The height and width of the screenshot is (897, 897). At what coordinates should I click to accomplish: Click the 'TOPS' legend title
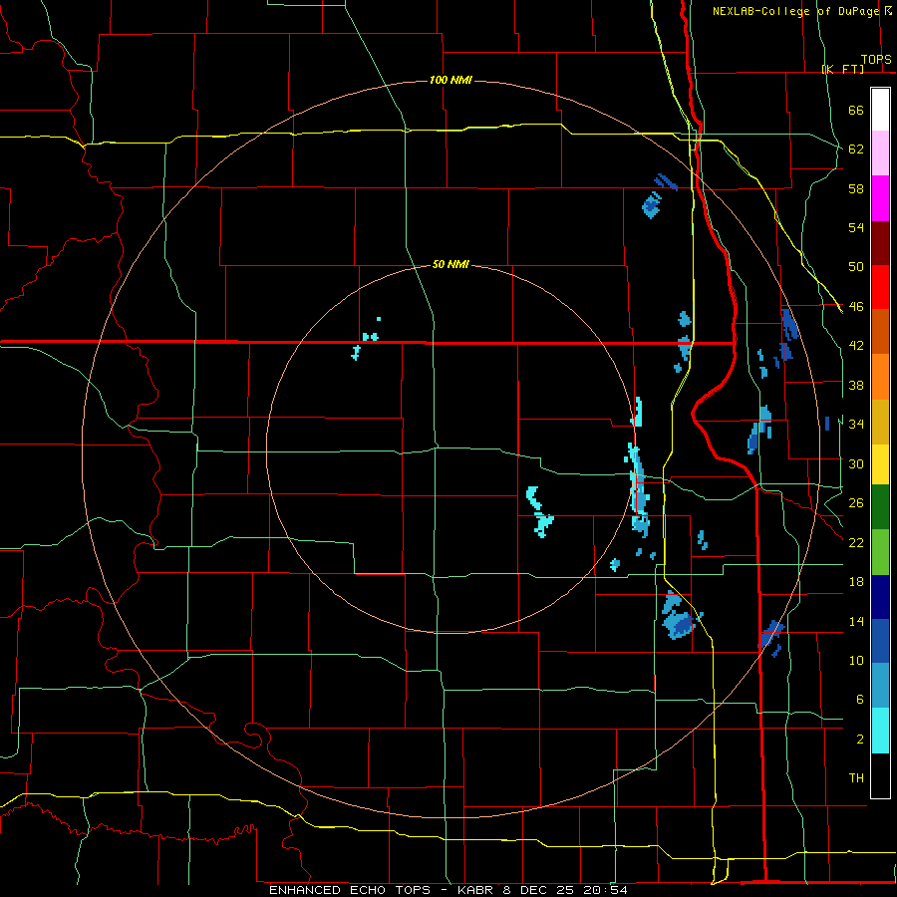876,60
